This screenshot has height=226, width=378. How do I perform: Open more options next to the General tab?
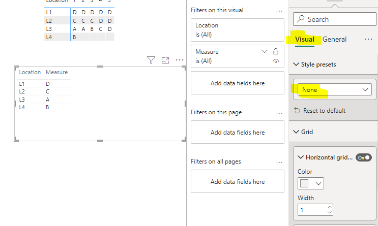click(368, 39)
